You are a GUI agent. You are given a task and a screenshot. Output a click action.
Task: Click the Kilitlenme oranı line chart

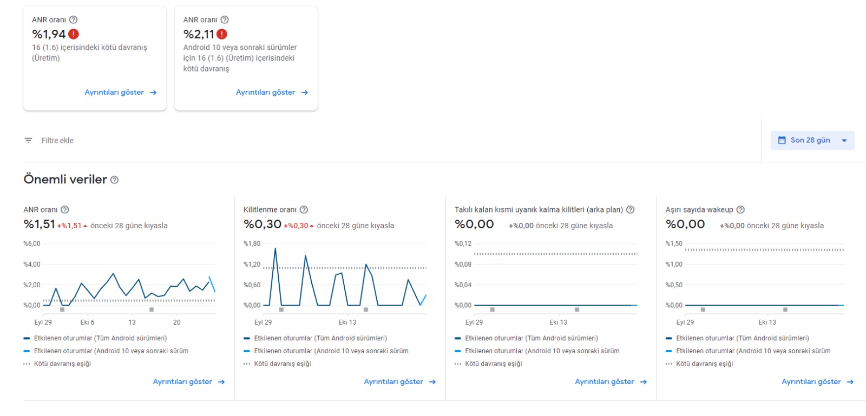(345, 279)
